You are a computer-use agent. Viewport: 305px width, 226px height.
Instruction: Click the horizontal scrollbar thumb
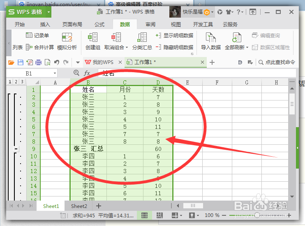(193, 205)
